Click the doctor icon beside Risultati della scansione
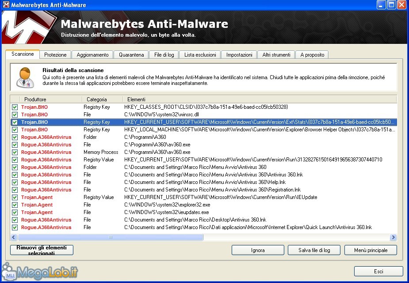 point(25,78)
